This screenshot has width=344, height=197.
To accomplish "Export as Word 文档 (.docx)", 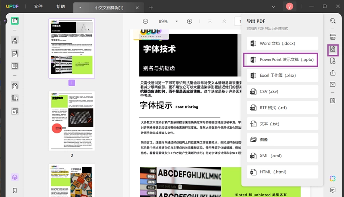I will 282,43.
